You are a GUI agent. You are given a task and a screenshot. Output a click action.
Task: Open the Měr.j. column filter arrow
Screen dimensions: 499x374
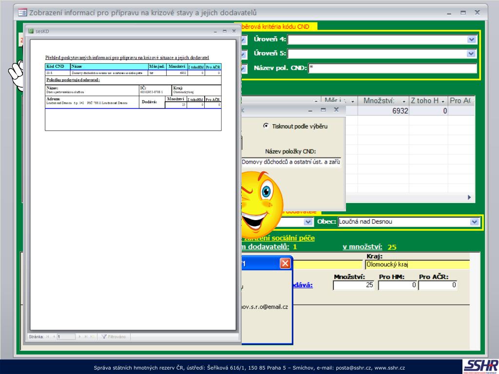coord(353,101)
